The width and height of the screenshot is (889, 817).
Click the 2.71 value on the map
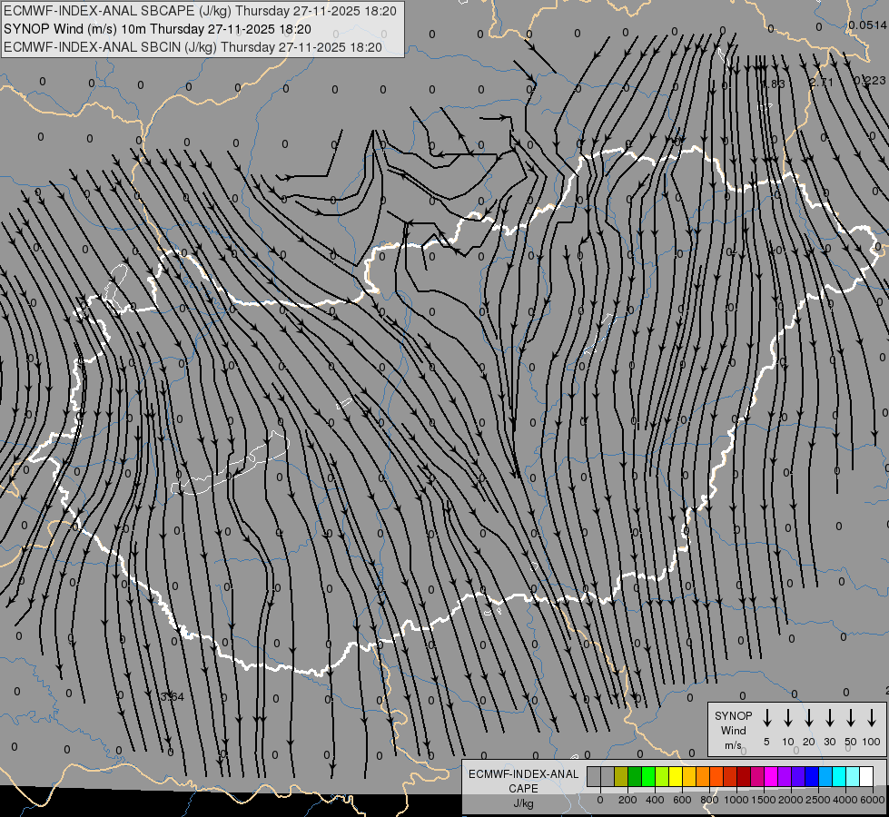(822, 83)
